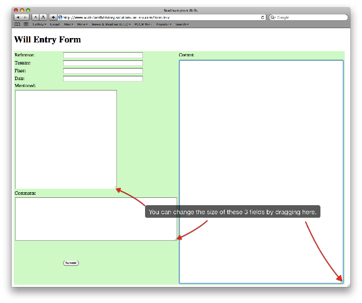This screenshot has height=303, width=362.
Task: Expand the Cathay bookmarks folder
Action: (39, 25)
